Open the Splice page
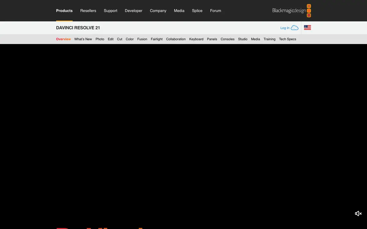This screenshot has width=367, height=229. (197, 11)
